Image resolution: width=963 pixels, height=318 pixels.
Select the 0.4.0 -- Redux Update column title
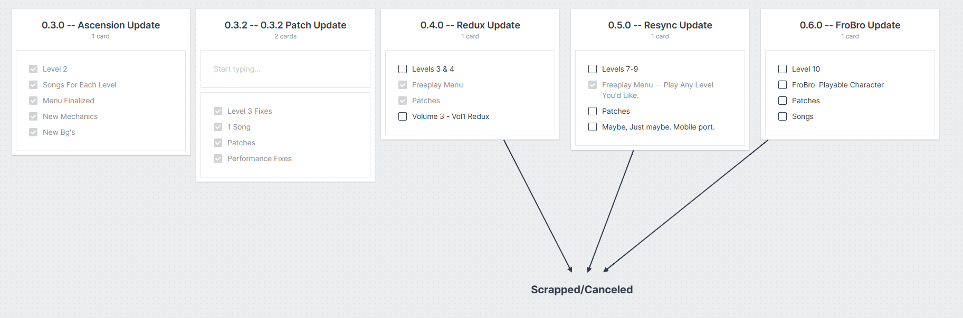(x=470, y=25)
